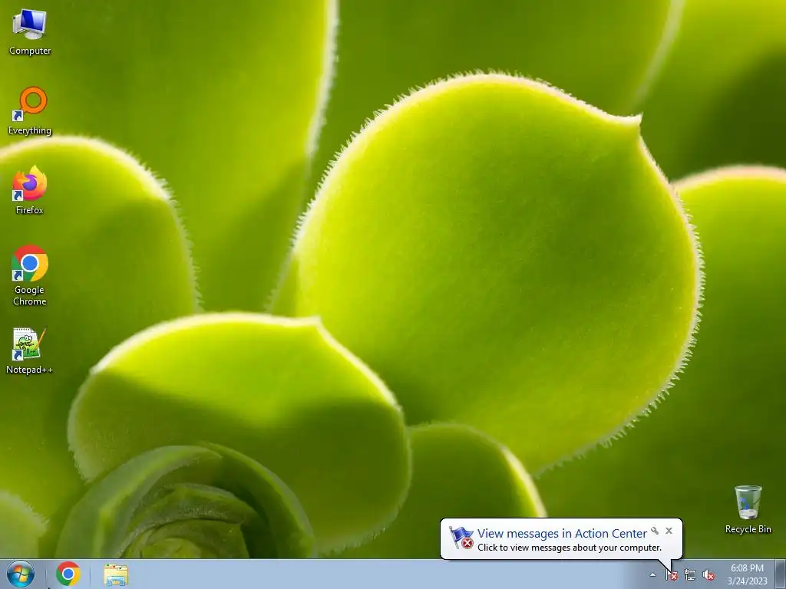The height and width of the screenshot is (589, 786).
Task: Open the network status tray icon
Action: tap(690, 575)
